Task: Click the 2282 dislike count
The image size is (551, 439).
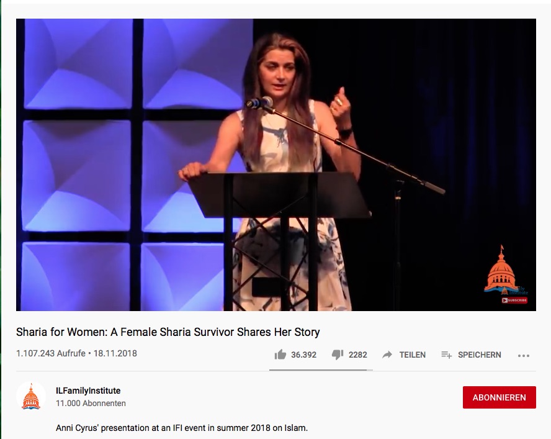Action: [x=358, y=355]
